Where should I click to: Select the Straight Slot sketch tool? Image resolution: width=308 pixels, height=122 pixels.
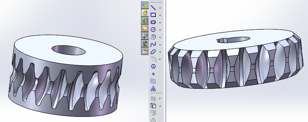pyautogui.click(x=153, y=22)
